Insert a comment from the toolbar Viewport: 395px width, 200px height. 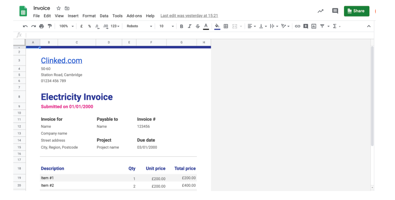(306, 26)
